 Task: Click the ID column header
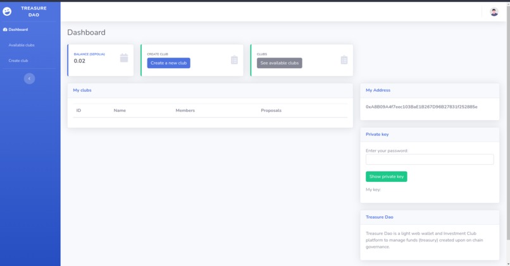pos(78,111)
